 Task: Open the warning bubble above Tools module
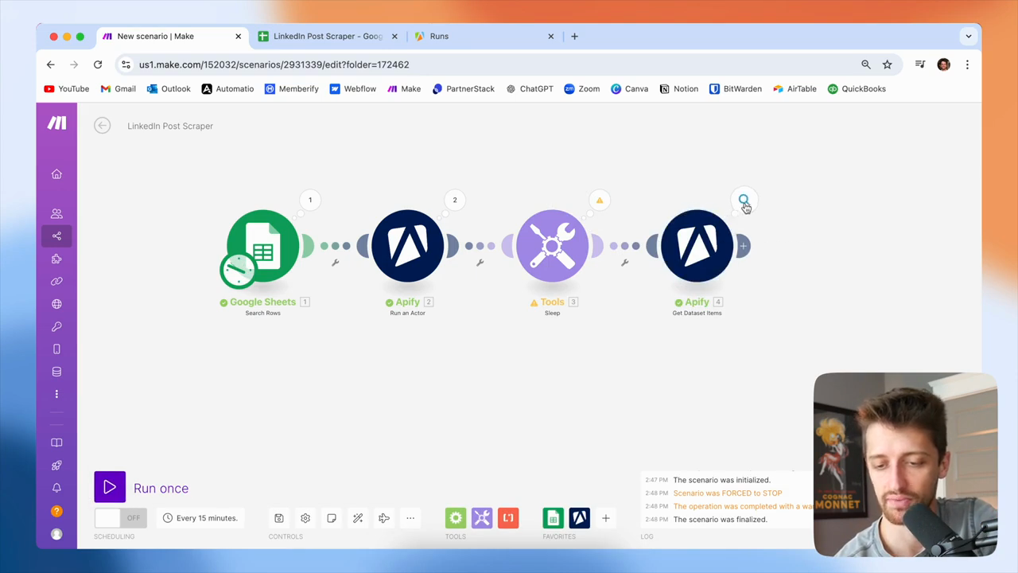(600, 200)
